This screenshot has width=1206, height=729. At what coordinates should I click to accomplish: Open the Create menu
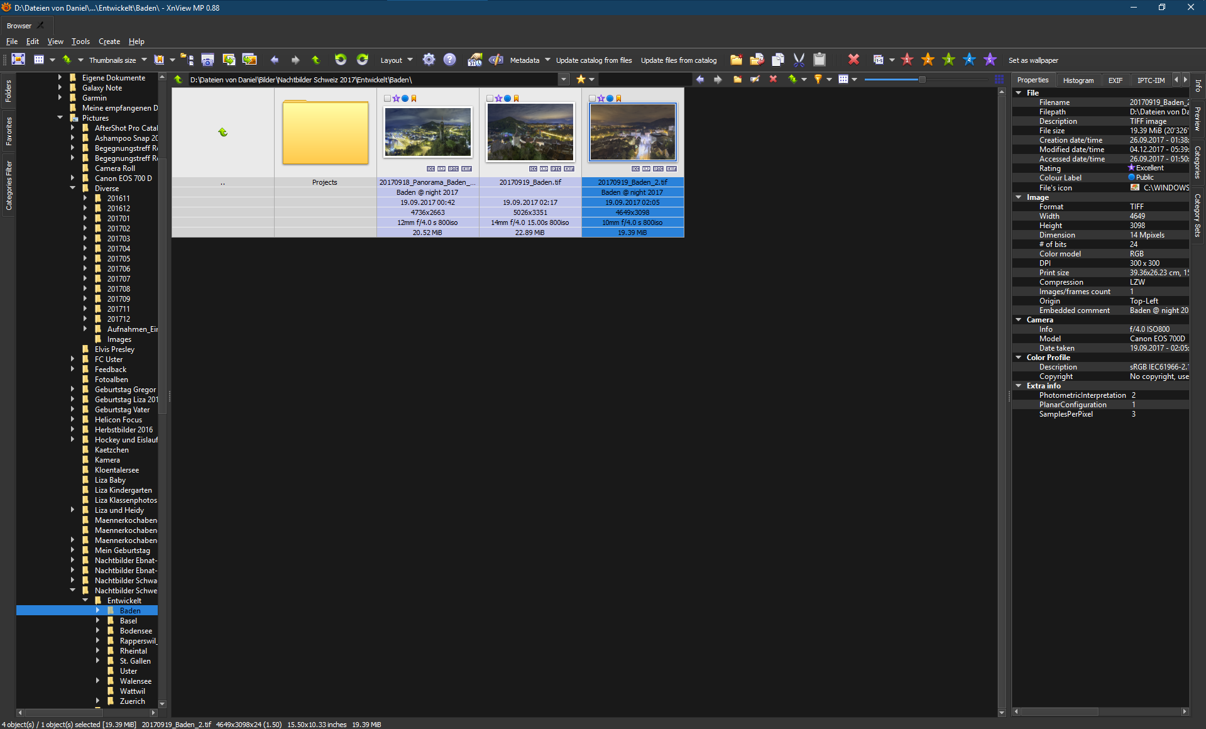[109, 41]
